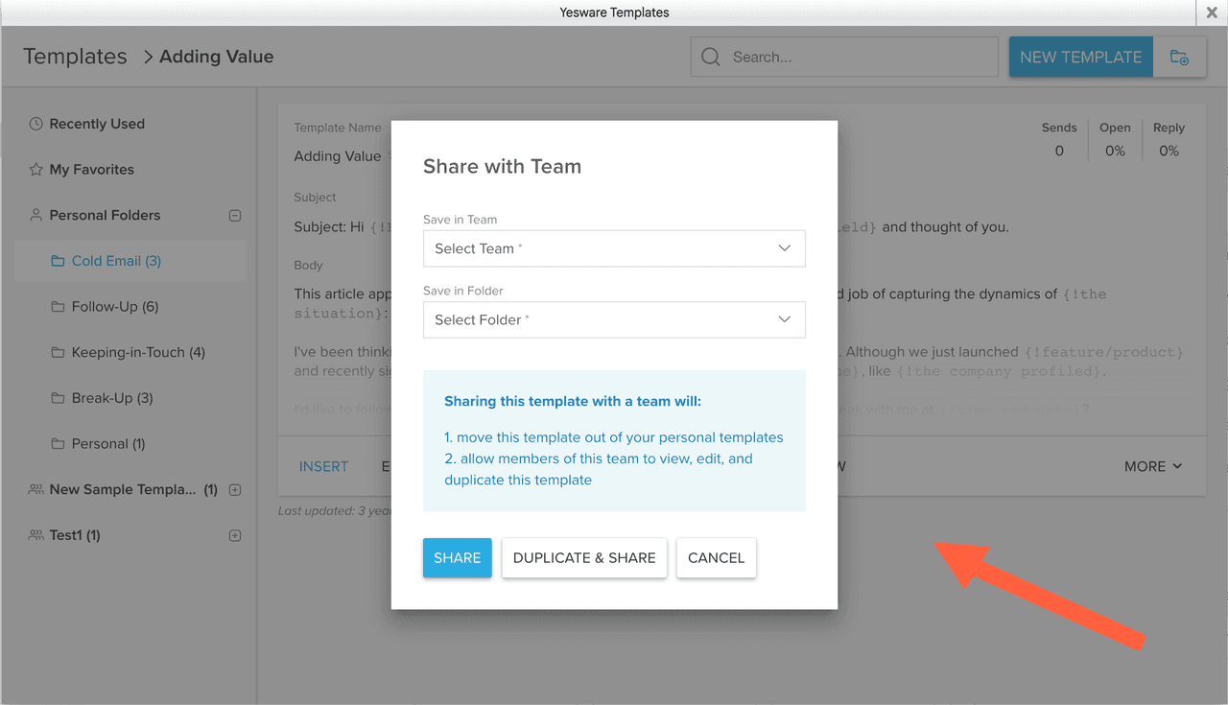Click the Open rate 0% value
Image resolution: width=1228 pixels, height=705 pixels.
click(1115, 151)
